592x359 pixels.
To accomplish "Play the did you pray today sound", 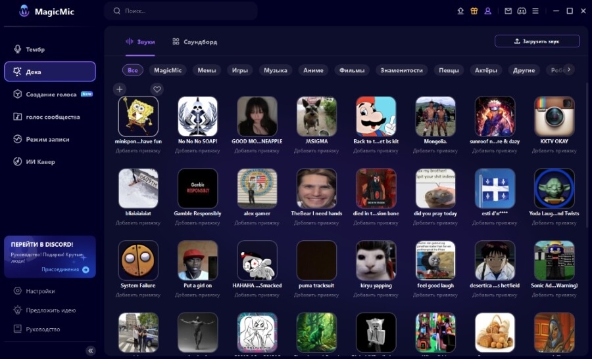I will pos(435,188).
